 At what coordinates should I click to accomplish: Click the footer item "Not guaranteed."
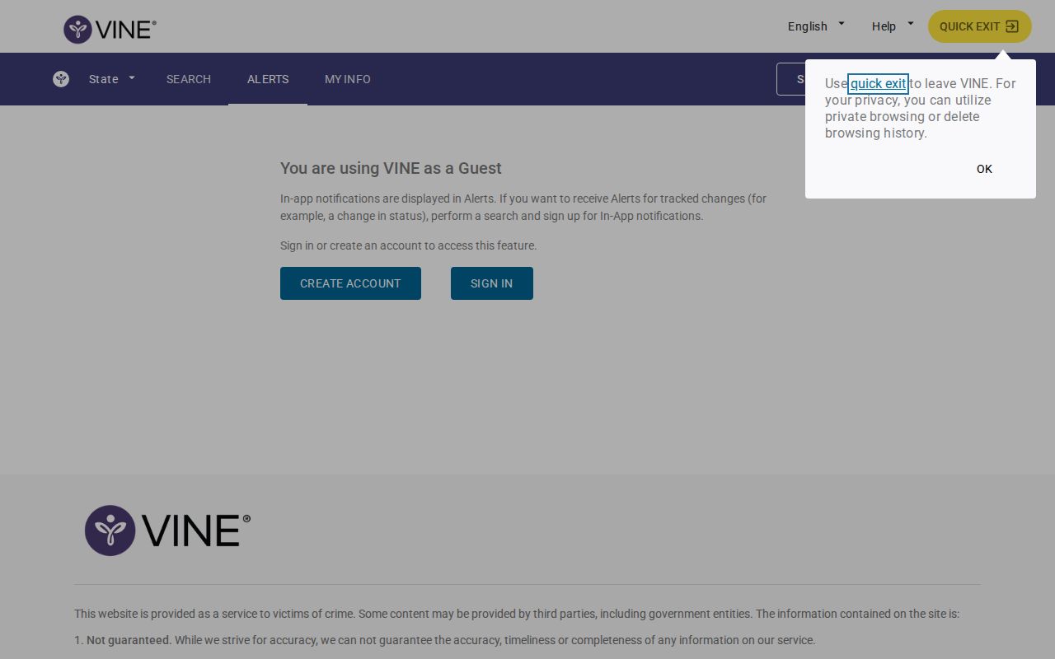click(129, 640)
